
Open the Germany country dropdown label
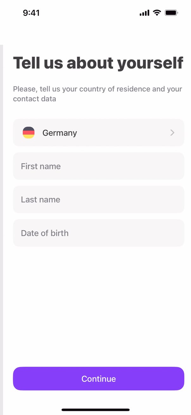(60, 133)
